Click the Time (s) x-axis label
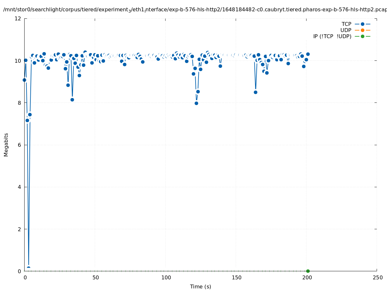Image resolution: width=387 pixels, height=291 pixels. tap(200, 286)
